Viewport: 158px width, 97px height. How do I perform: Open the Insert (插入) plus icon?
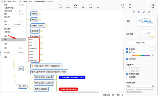click(x=98, y=6)
